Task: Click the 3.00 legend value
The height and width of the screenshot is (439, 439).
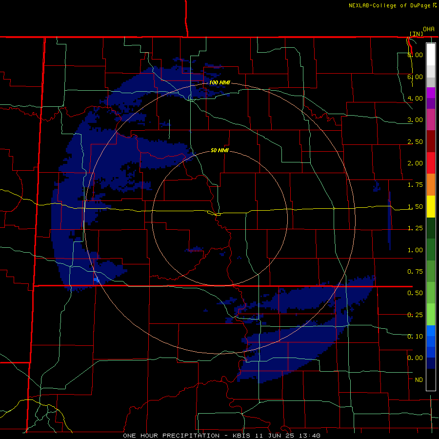Action: 415,120
